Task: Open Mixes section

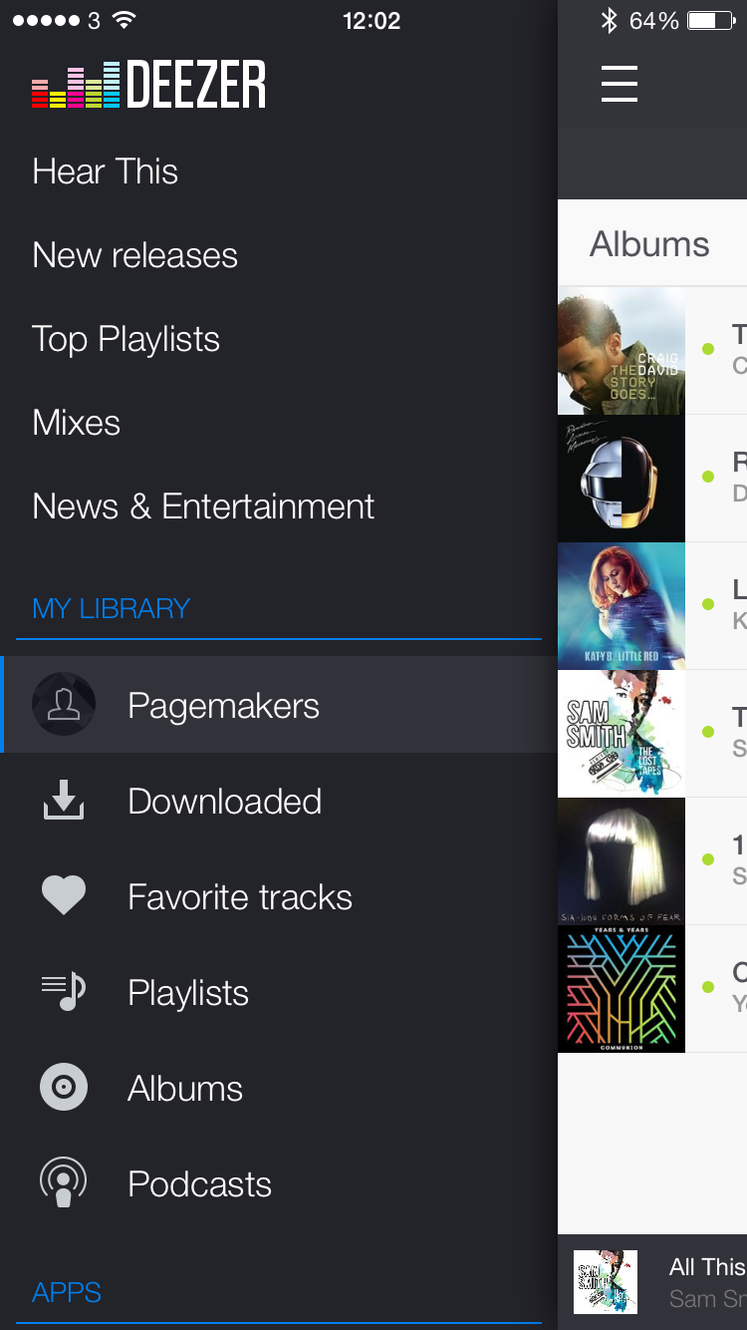Action: click(76, 423)
